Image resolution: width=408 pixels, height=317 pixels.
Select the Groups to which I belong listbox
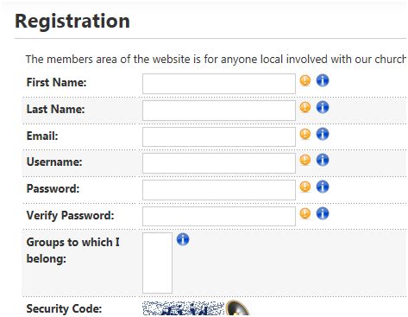157,263
